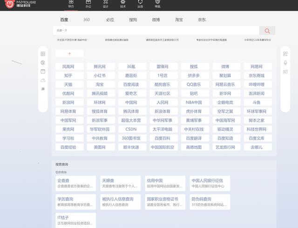Open the 新浪网 link
Viewport: 298px width, 228px height.
69,103
